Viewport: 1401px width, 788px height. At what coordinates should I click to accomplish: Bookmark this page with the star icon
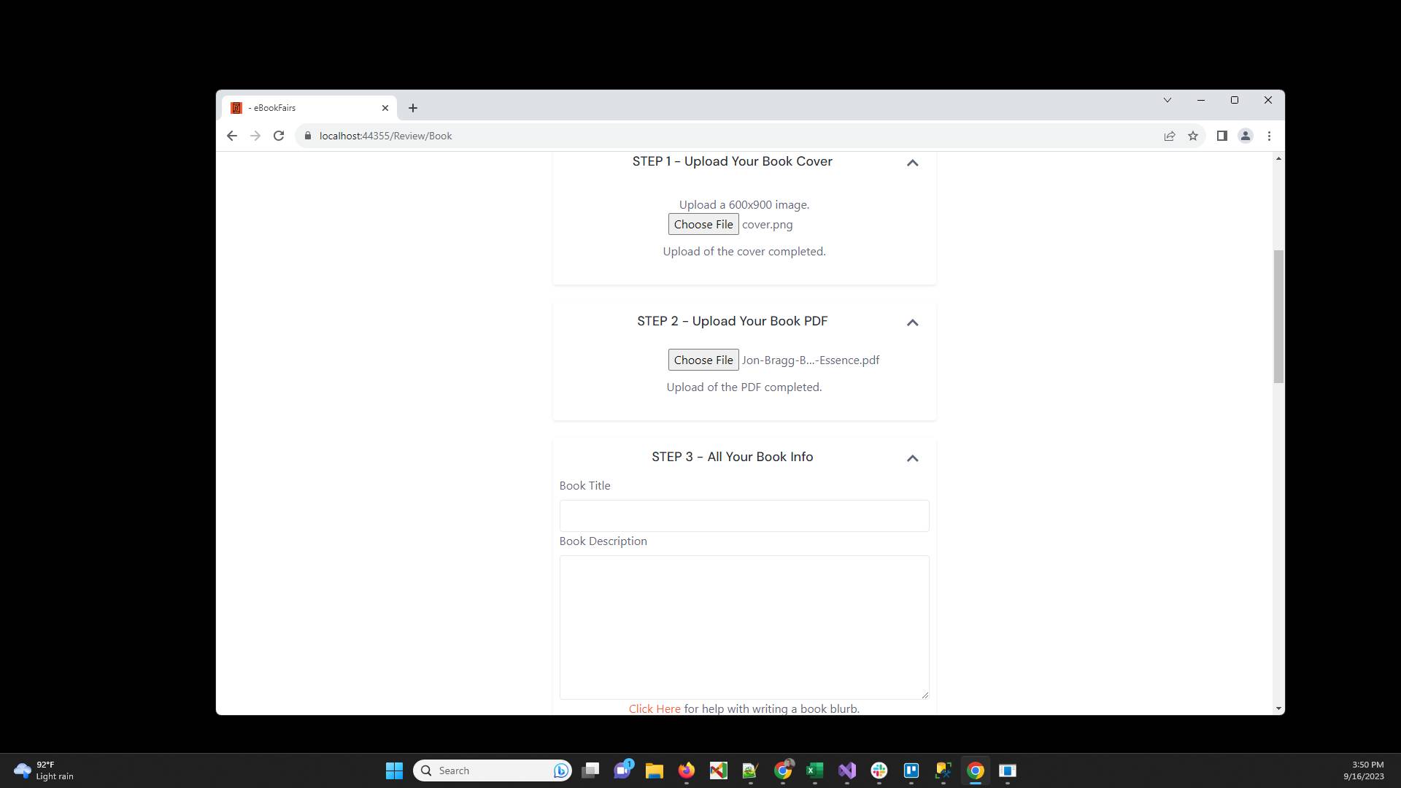(1192, 136)
